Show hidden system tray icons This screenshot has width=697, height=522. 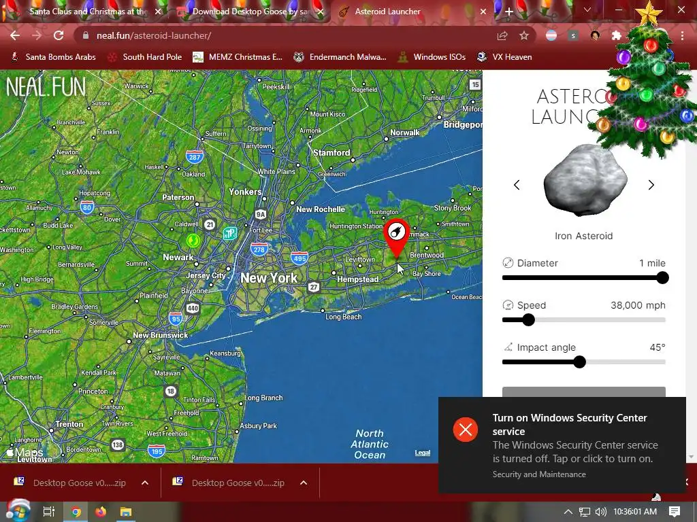click(x=568, y=512)
